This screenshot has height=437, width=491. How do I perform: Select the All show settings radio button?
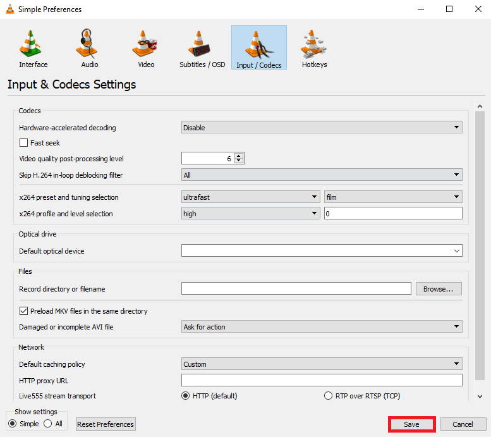(x=48, y=424)
